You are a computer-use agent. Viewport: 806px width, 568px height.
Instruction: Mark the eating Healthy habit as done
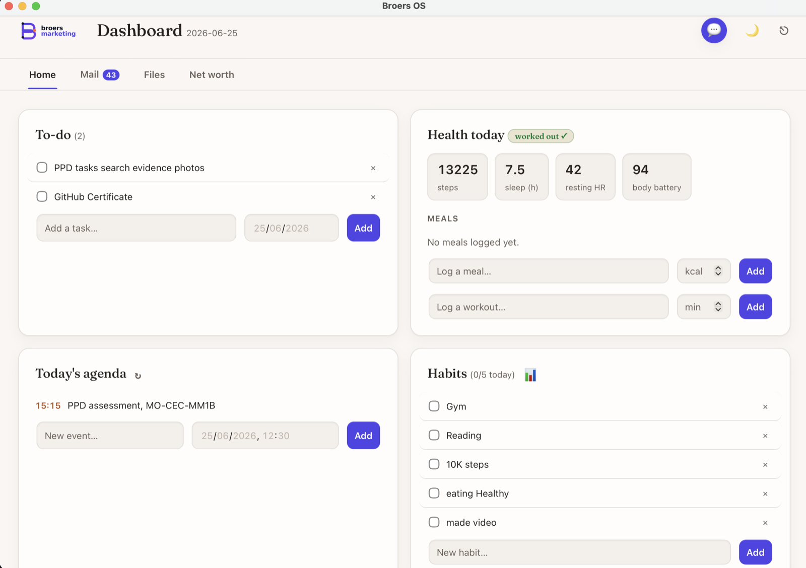click(434, 493)
